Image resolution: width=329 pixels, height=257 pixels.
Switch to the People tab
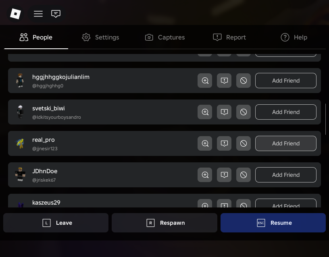[x=36, y=37]
